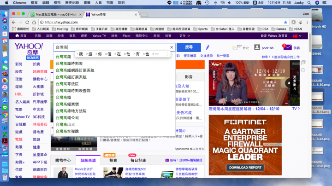The image size is (332, 186).
Task: Go back with the browser back arrow
Action: pyautogui.click(x=13, y=22)
